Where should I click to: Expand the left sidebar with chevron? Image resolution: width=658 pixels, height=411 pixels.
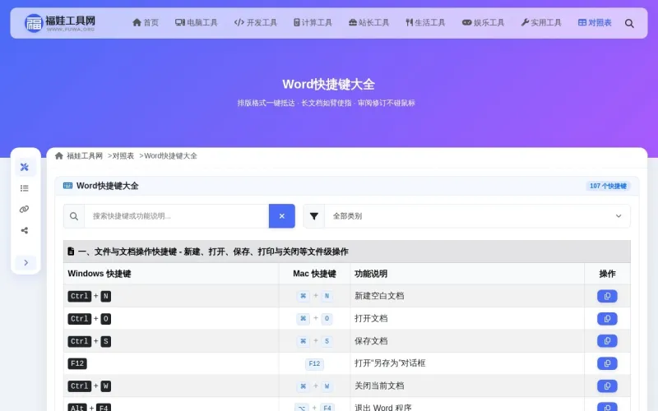point(25,262)
